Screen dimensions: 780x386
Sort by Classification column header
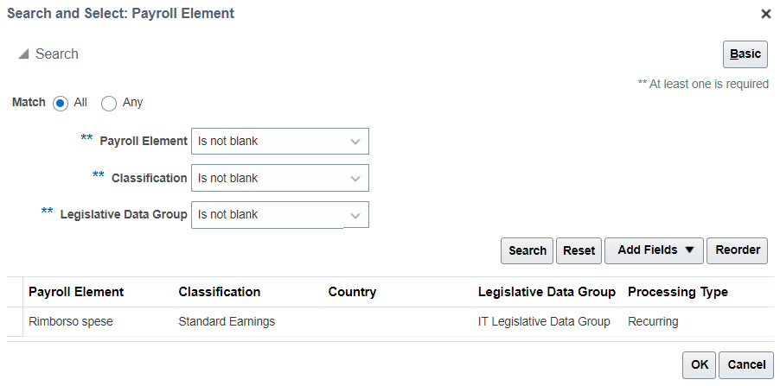click(x=220, y=292)
